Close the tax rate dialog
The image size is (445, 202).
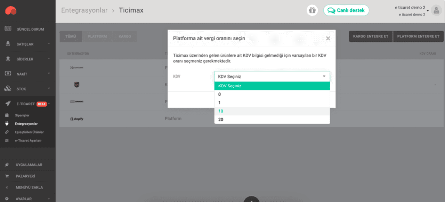pyautogui.click(x=328, y=38)
